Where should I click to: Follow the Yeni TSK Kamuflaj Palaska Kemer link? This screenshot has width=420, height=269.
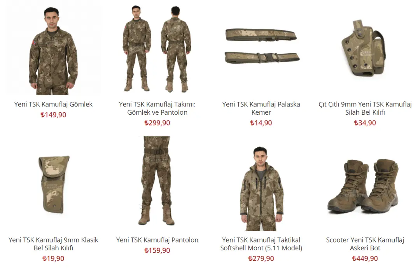pos(261,108)
